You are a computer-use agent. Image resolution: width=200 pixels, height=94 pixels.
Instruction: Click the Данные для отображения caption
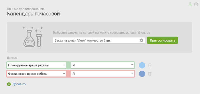[25, 9]
